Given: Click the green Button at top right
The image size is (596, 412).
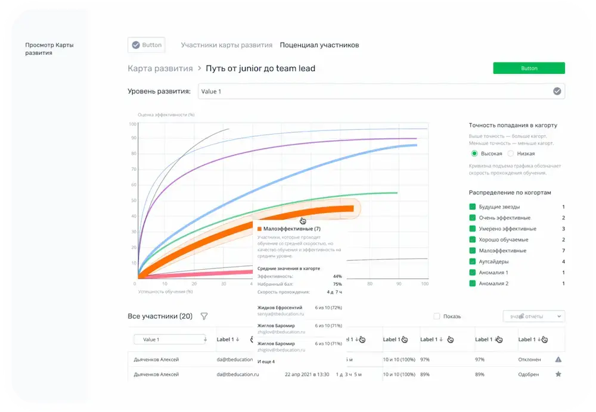Looking at the screenshot, I should (x=529, y=68).
